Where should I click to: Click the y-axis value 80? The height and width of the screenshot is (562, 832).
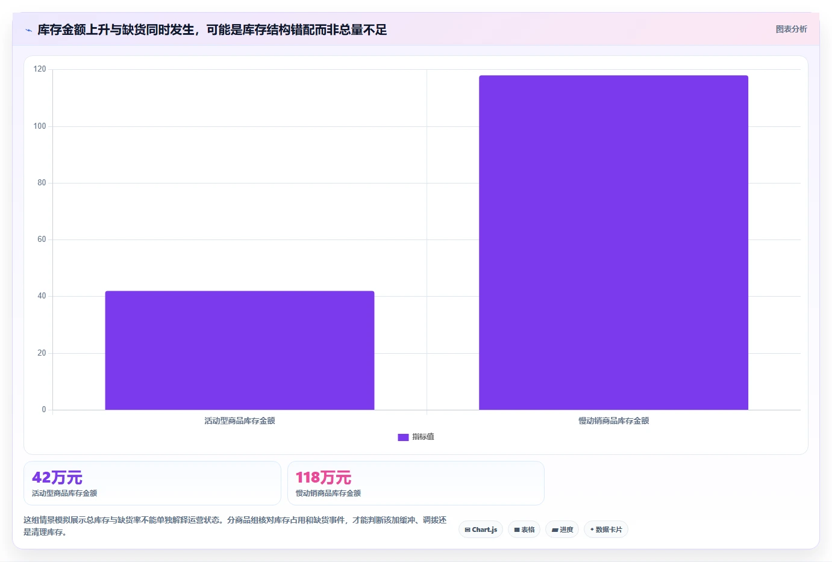pos(42,183)
